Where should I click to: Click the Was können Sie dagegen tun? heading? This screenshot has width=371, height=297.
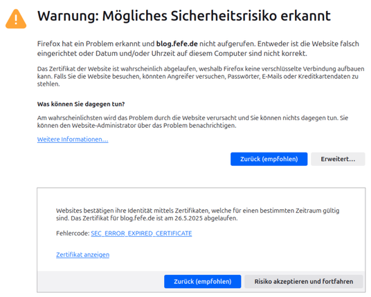(81, 104)
